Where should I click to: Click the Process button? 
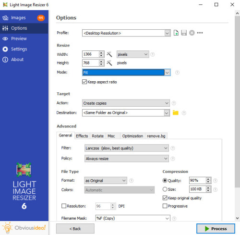click(216, 229)
